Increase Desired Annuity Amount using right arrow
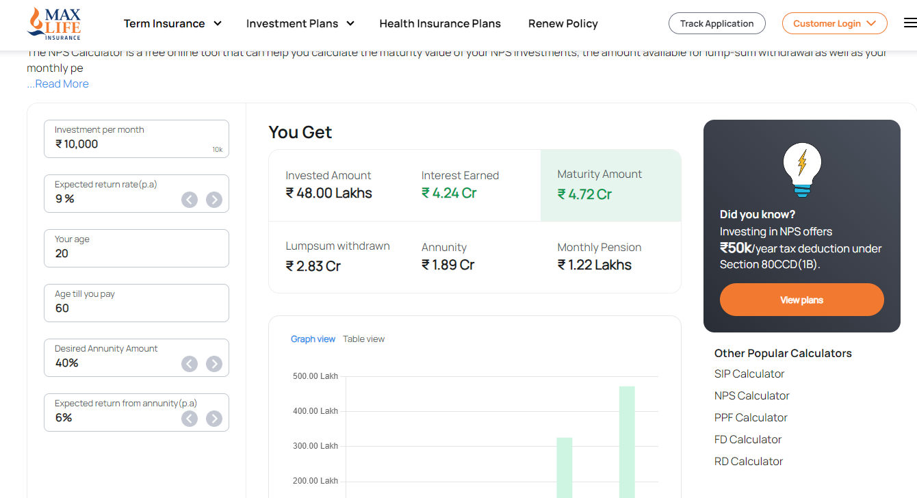Image resolution: width=917 pixels, height=498 pixels. click(214, 364)
